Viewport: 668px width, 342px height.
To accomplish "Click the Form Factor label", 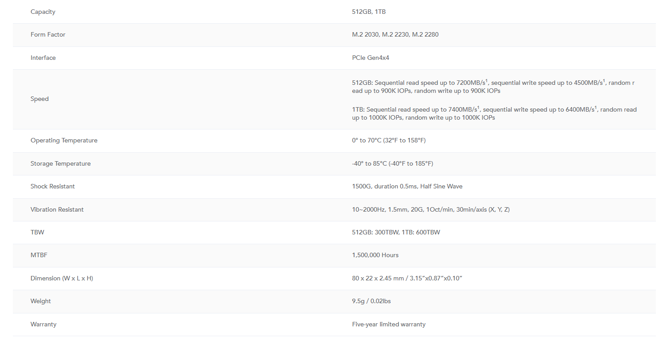I will tap(48, 34).
